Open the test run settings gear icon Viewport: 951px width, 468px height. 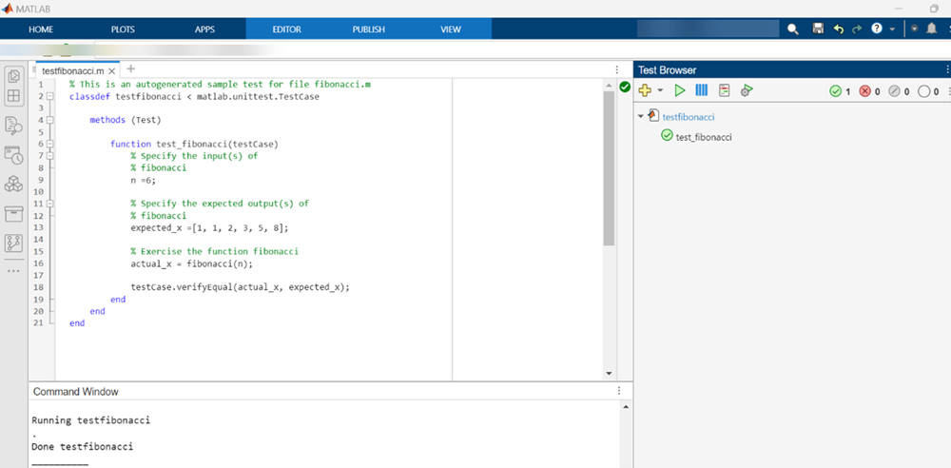(747, 90)
